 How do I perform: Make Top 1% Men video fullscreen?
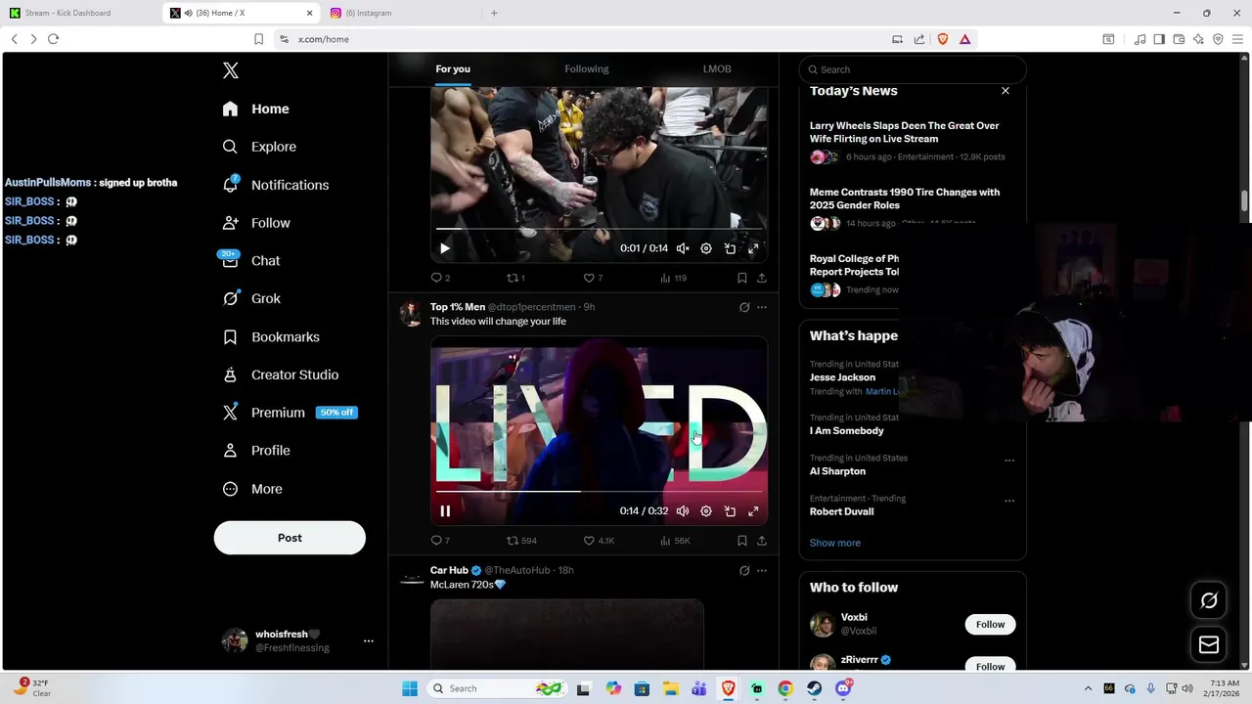[x=753, y=511]
